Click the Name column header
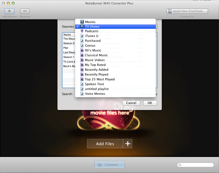 tap(69, 35)
